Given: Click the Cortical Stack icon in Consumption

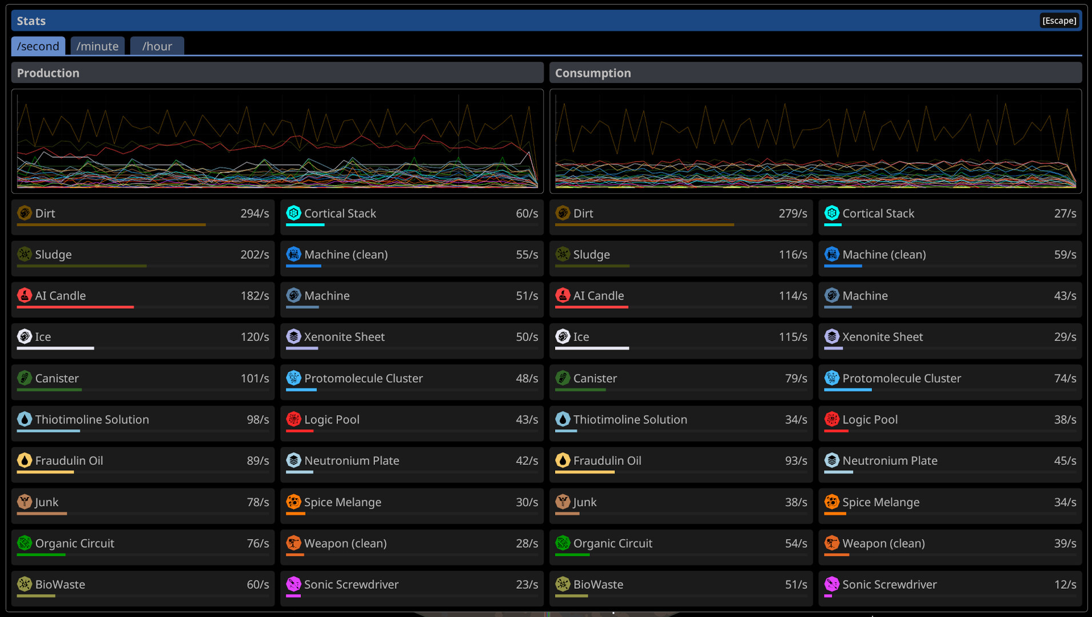Looking at the screenshot, I should coord(832,213).
